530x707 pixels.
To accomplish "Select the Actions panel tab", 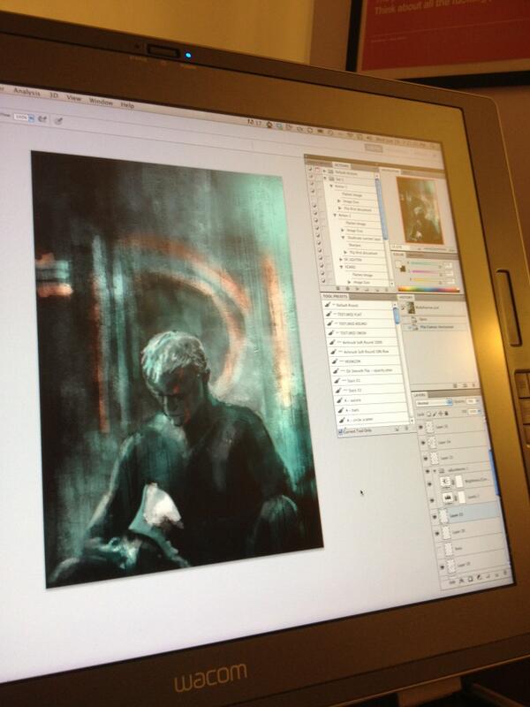I will (341, 165).
